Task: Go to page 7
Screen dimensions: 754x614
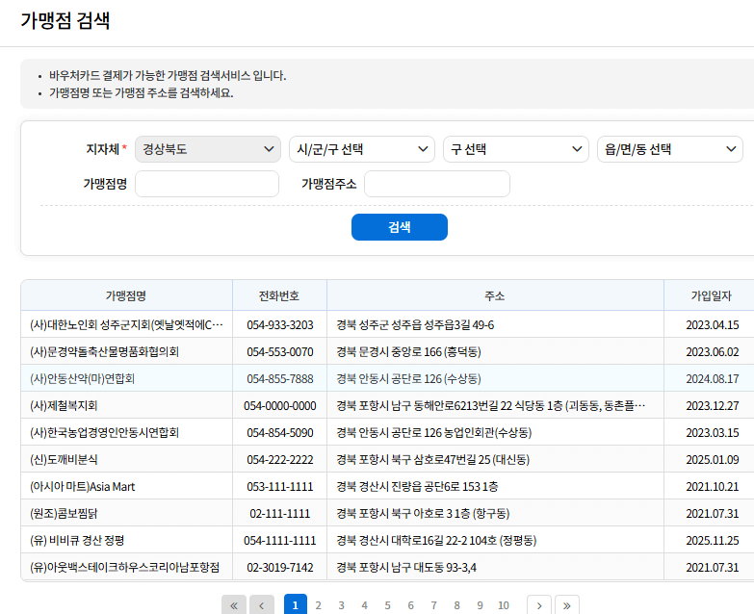Action: point(433,605)
